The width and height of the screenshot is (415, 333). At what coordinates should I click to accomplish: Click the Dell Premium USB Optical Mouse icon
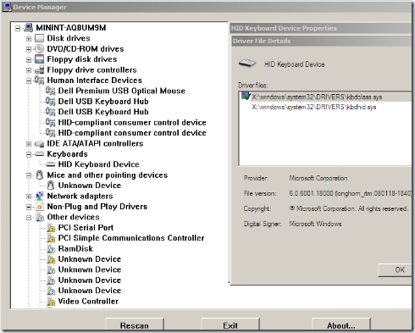pos(50,91)
